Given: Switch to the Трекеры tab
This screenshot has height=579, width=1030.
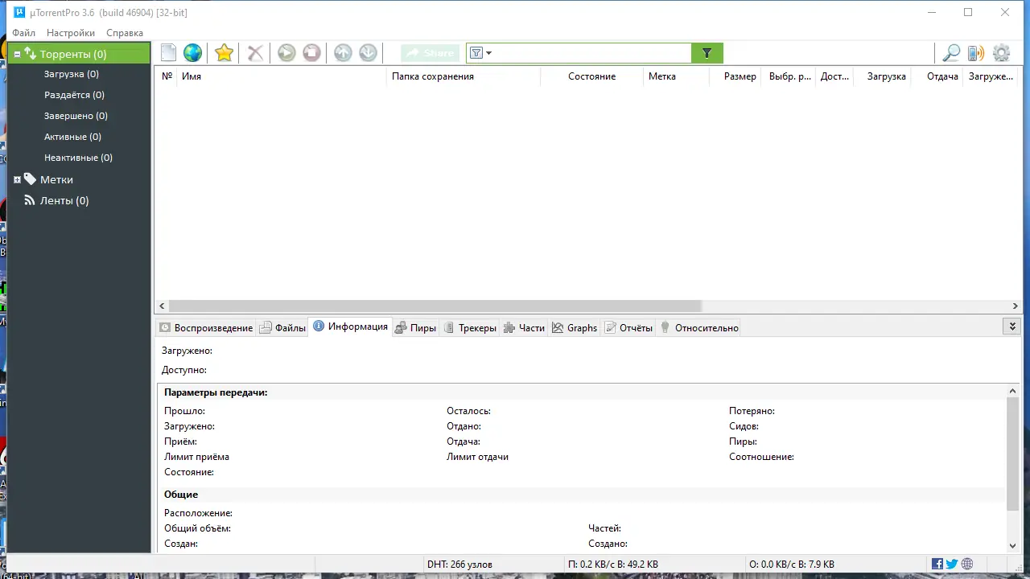Looking at the screenshot, I should point(470,327).
